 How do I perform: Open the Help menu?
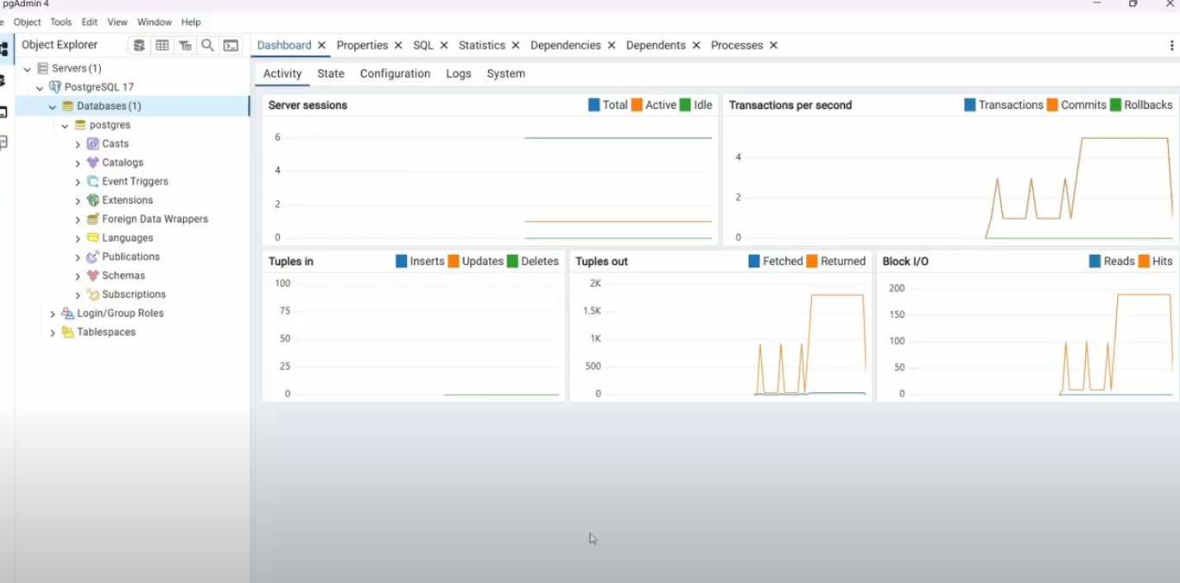click(x=191, y=22)
